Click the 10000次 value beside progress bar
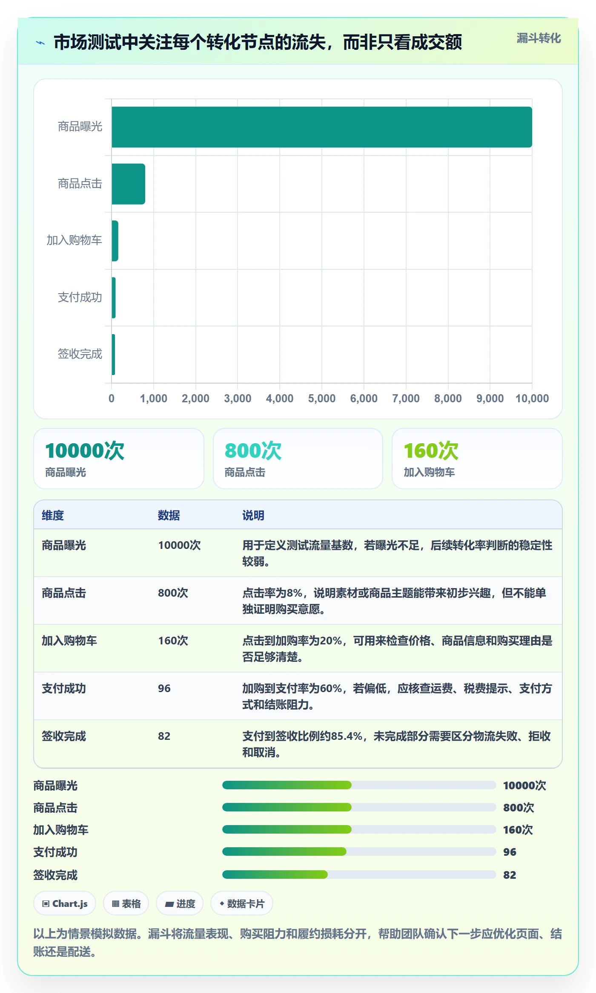 pyautogui.click(x=524, y=785)
